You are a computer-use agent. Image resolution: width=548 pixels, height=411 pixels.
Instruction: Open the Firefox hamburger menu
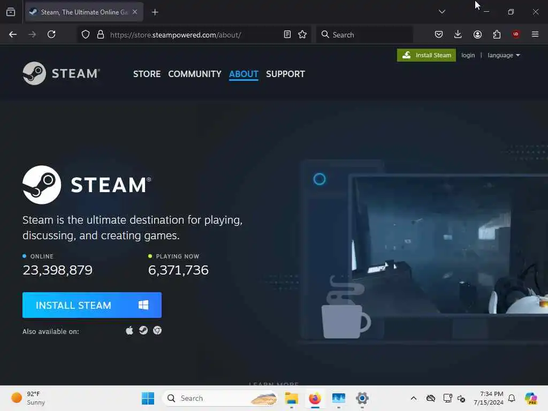point(535,34)
